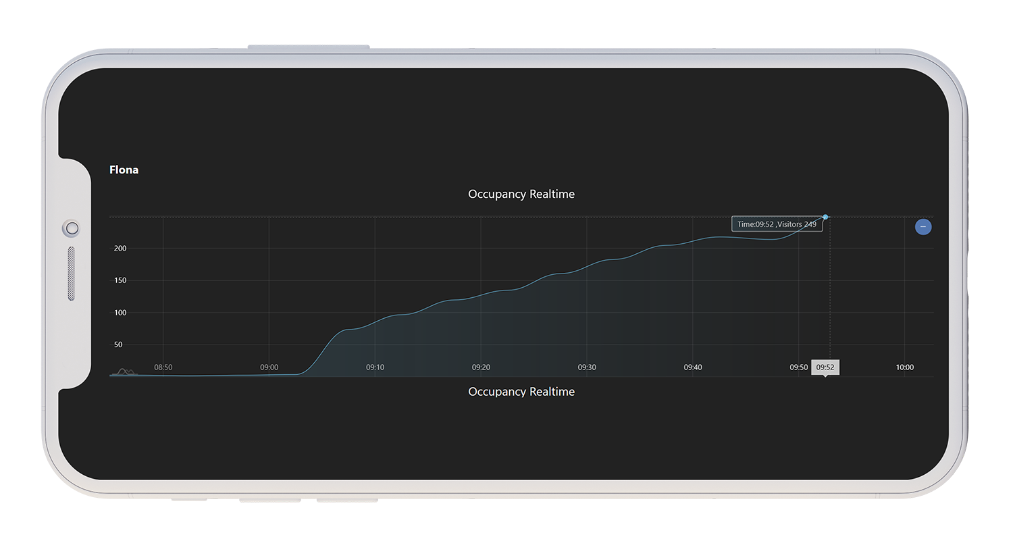The height and width of the screenshot is (539, 1013).
Task: Click the phone's front camera lens
Action: click(x=72, y=229)
